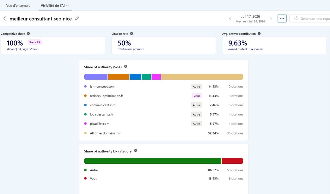Click the picadilist.com domain row

(164, 124)
